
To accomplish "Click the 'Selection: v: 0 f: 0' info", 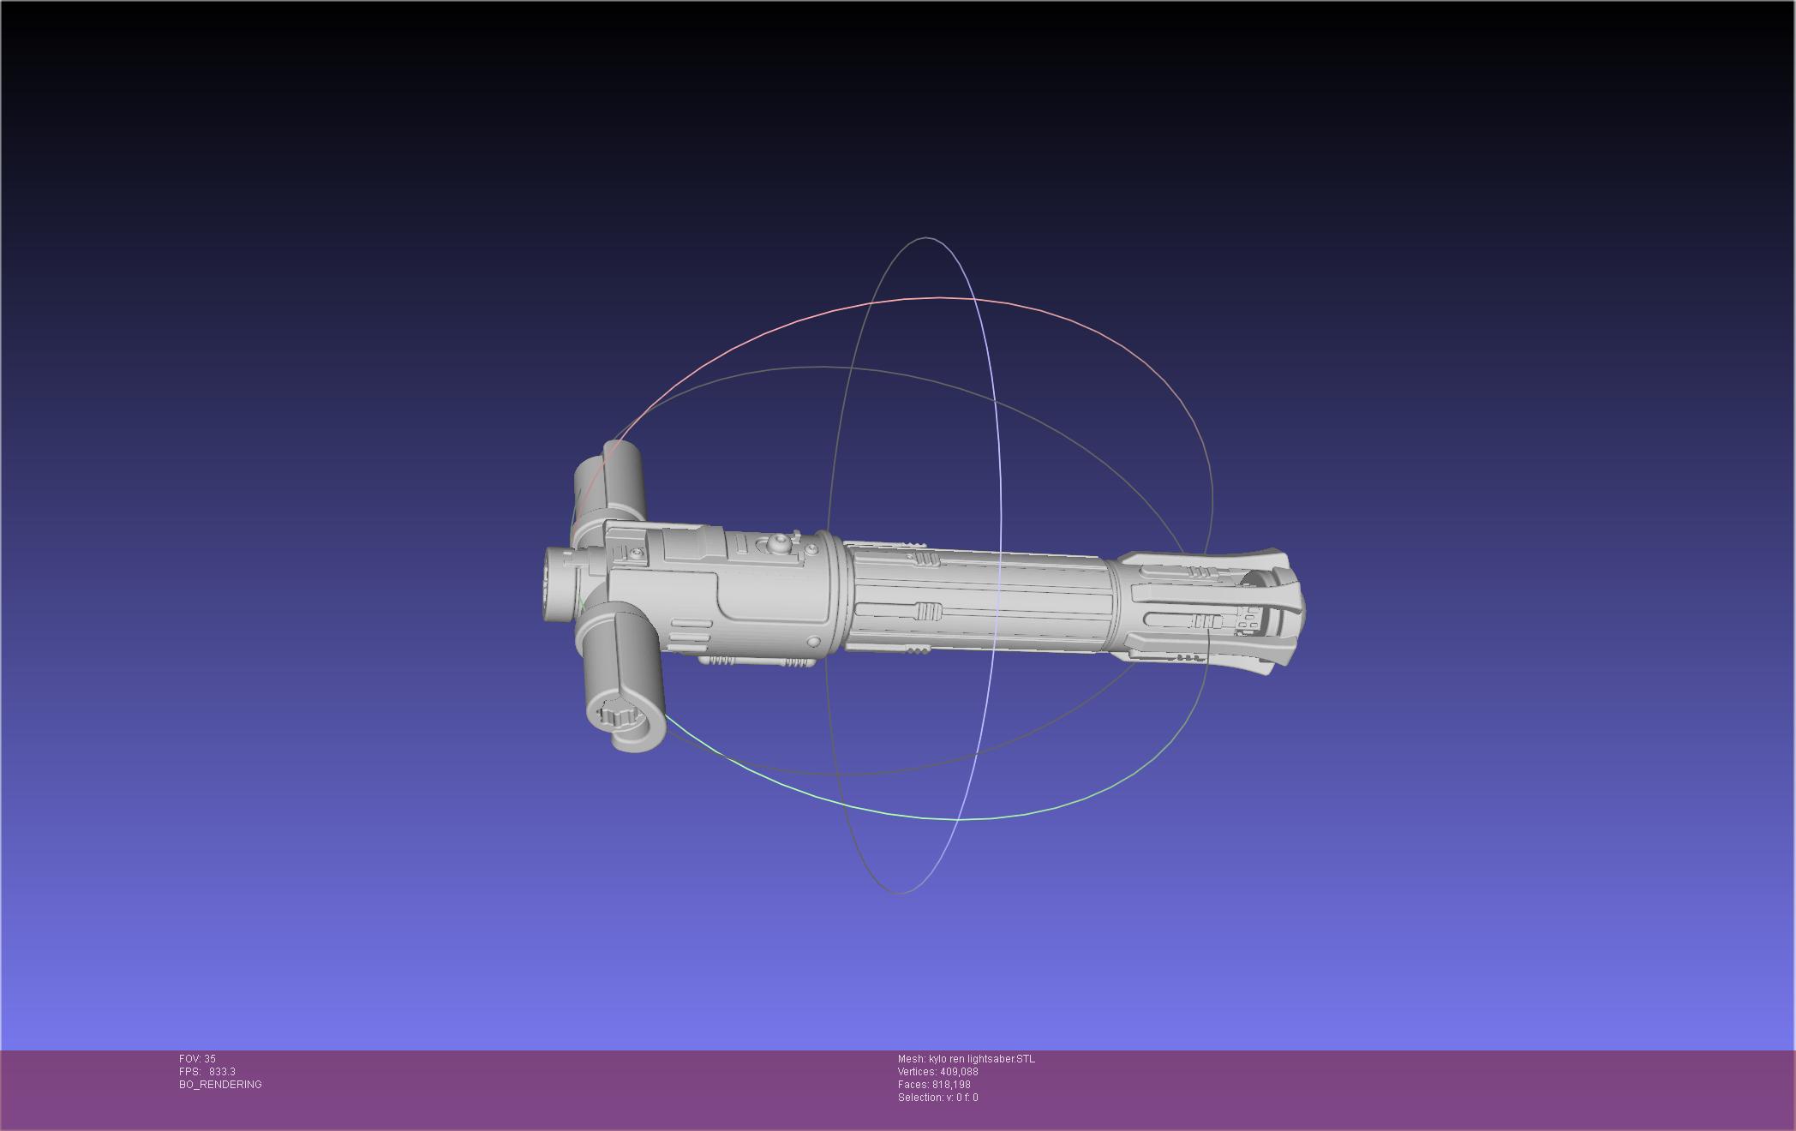I will coord(938,1098).
